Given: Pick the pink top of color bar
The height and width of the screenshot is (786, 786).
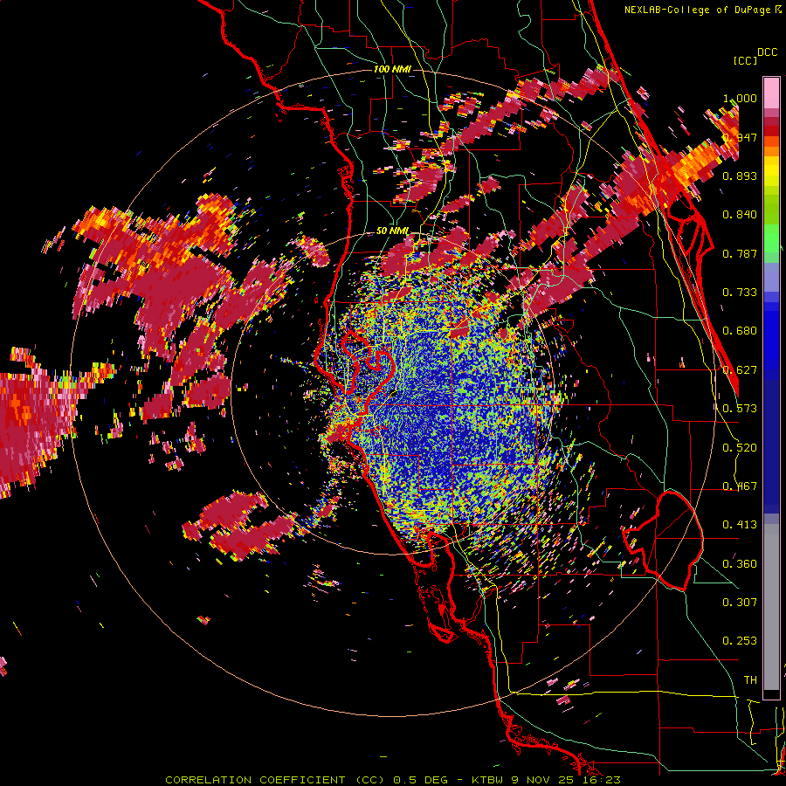Looking at the screenshot, I should (771, 93).
